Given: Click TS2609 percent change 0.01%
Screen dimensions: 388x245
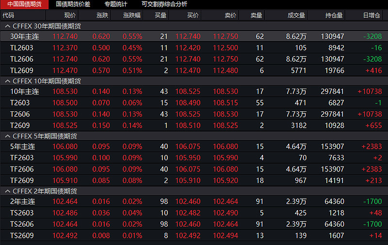Looking at the screenshot, I should click(x=132, y=236).
